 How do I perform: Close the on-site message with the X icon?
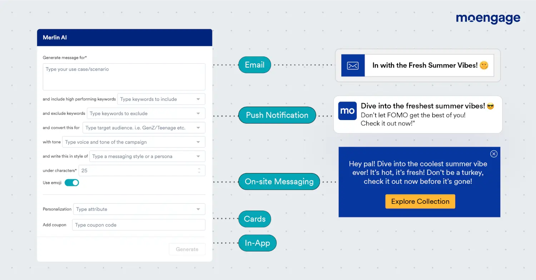coord(494,154)
